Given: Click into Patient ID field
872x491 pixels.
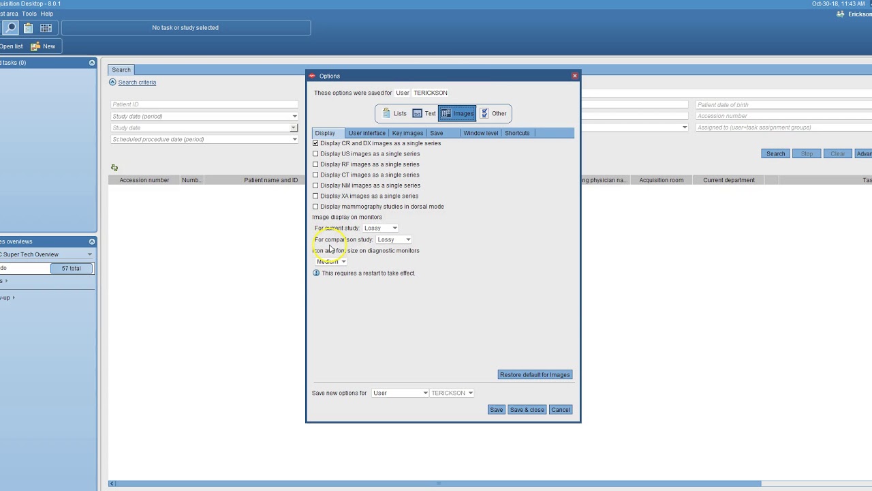Looking at the screenshot, I should pos(204,104).
